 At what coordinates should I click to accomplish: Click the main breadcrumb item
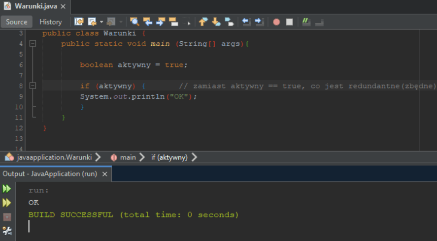point(128,157)
